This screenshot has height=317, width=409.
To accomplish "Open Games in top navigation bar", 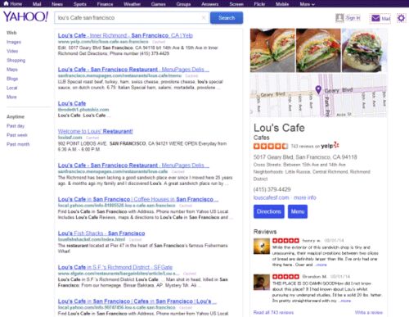I will coord(159,4).
